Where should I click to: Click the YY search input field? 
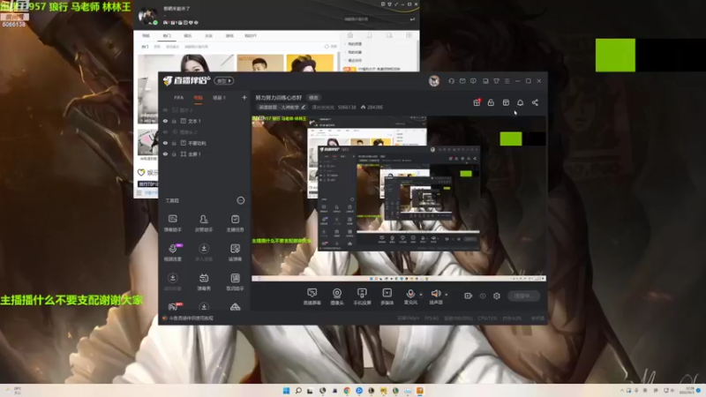click(x=373, y=19)
